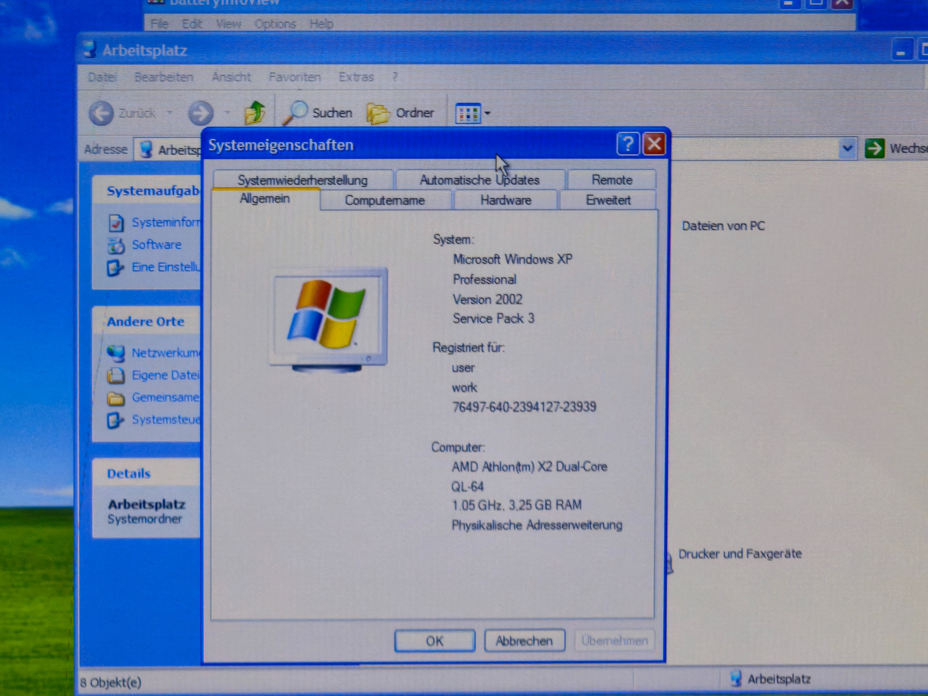Image resolution: width=928 pixels, height=696 pixels.
Task: Close the Systemeigenschaften dialog
Action: (654, 144)
